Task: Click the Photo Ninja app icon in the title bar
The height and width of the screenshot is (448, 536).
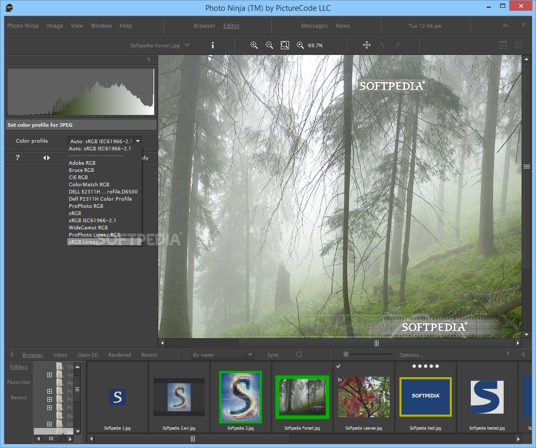Action: coord(9,8)
